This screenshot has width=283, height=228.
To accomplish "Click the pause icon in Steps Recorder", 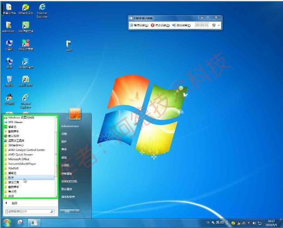I will 132,25.
